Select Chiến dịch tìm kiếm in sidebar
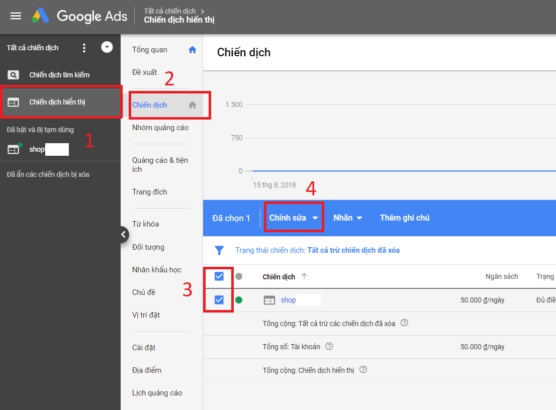This screenshot has height=410, width=556. pyautogui.click(x=59, y=75)
